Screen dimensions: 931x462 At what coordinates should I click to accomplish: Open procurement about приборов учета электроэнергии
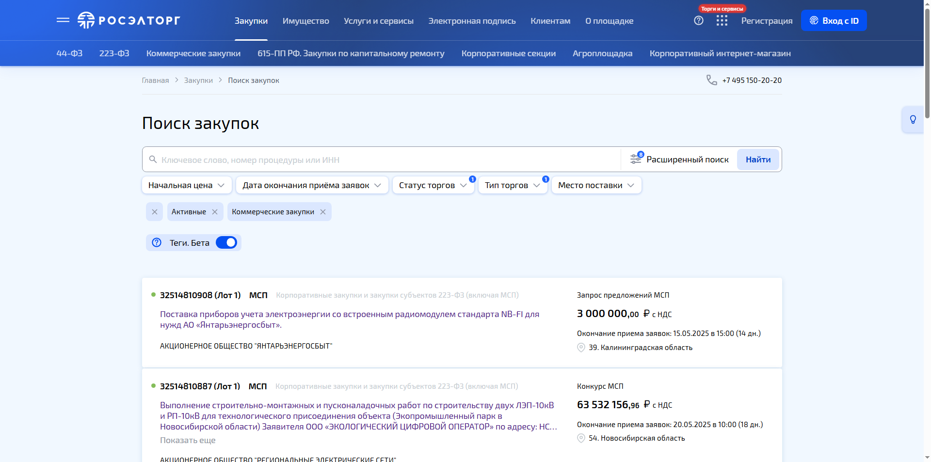point(350,319)
